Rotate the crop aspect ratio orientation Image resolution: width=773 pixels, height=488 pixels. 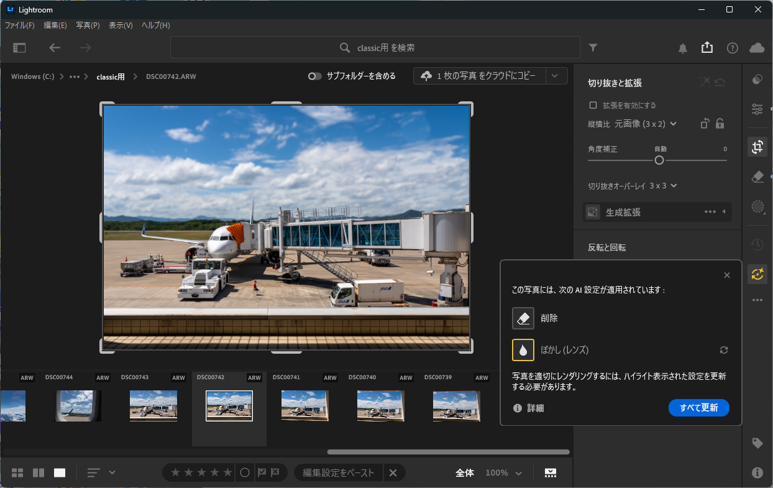pos(705,124)
